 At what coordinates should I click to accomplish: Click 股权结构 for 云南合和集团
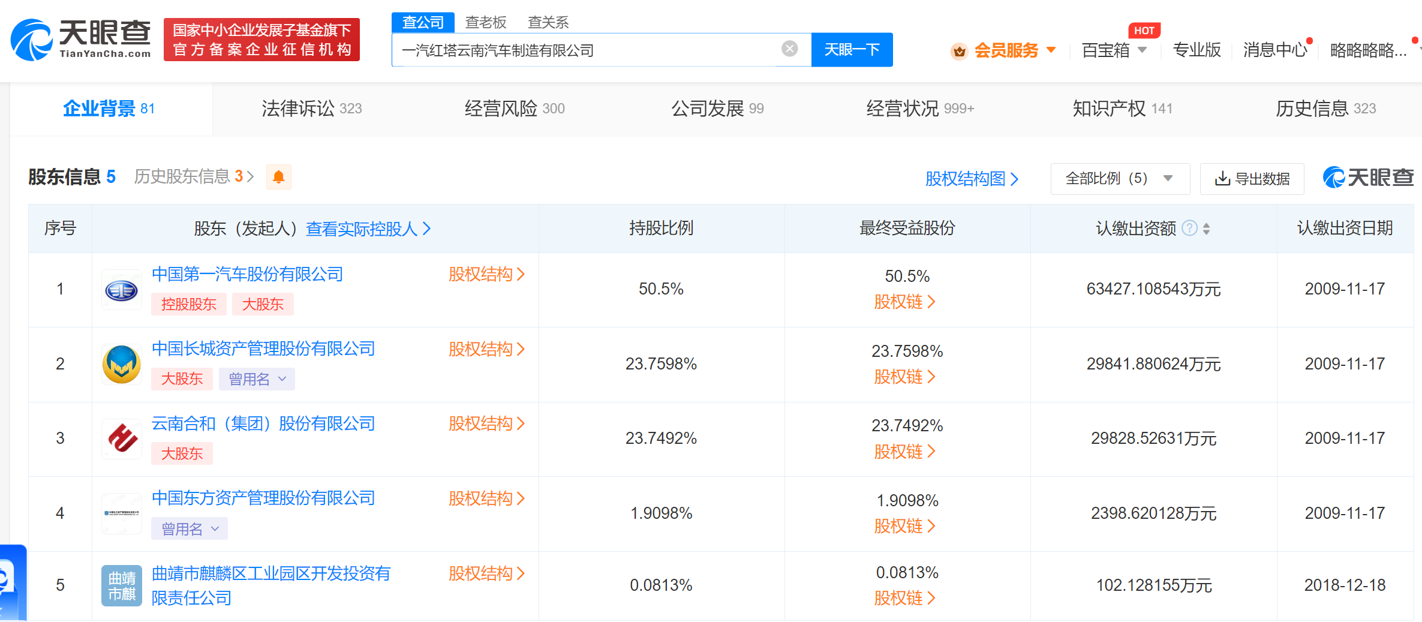[486, 423]
